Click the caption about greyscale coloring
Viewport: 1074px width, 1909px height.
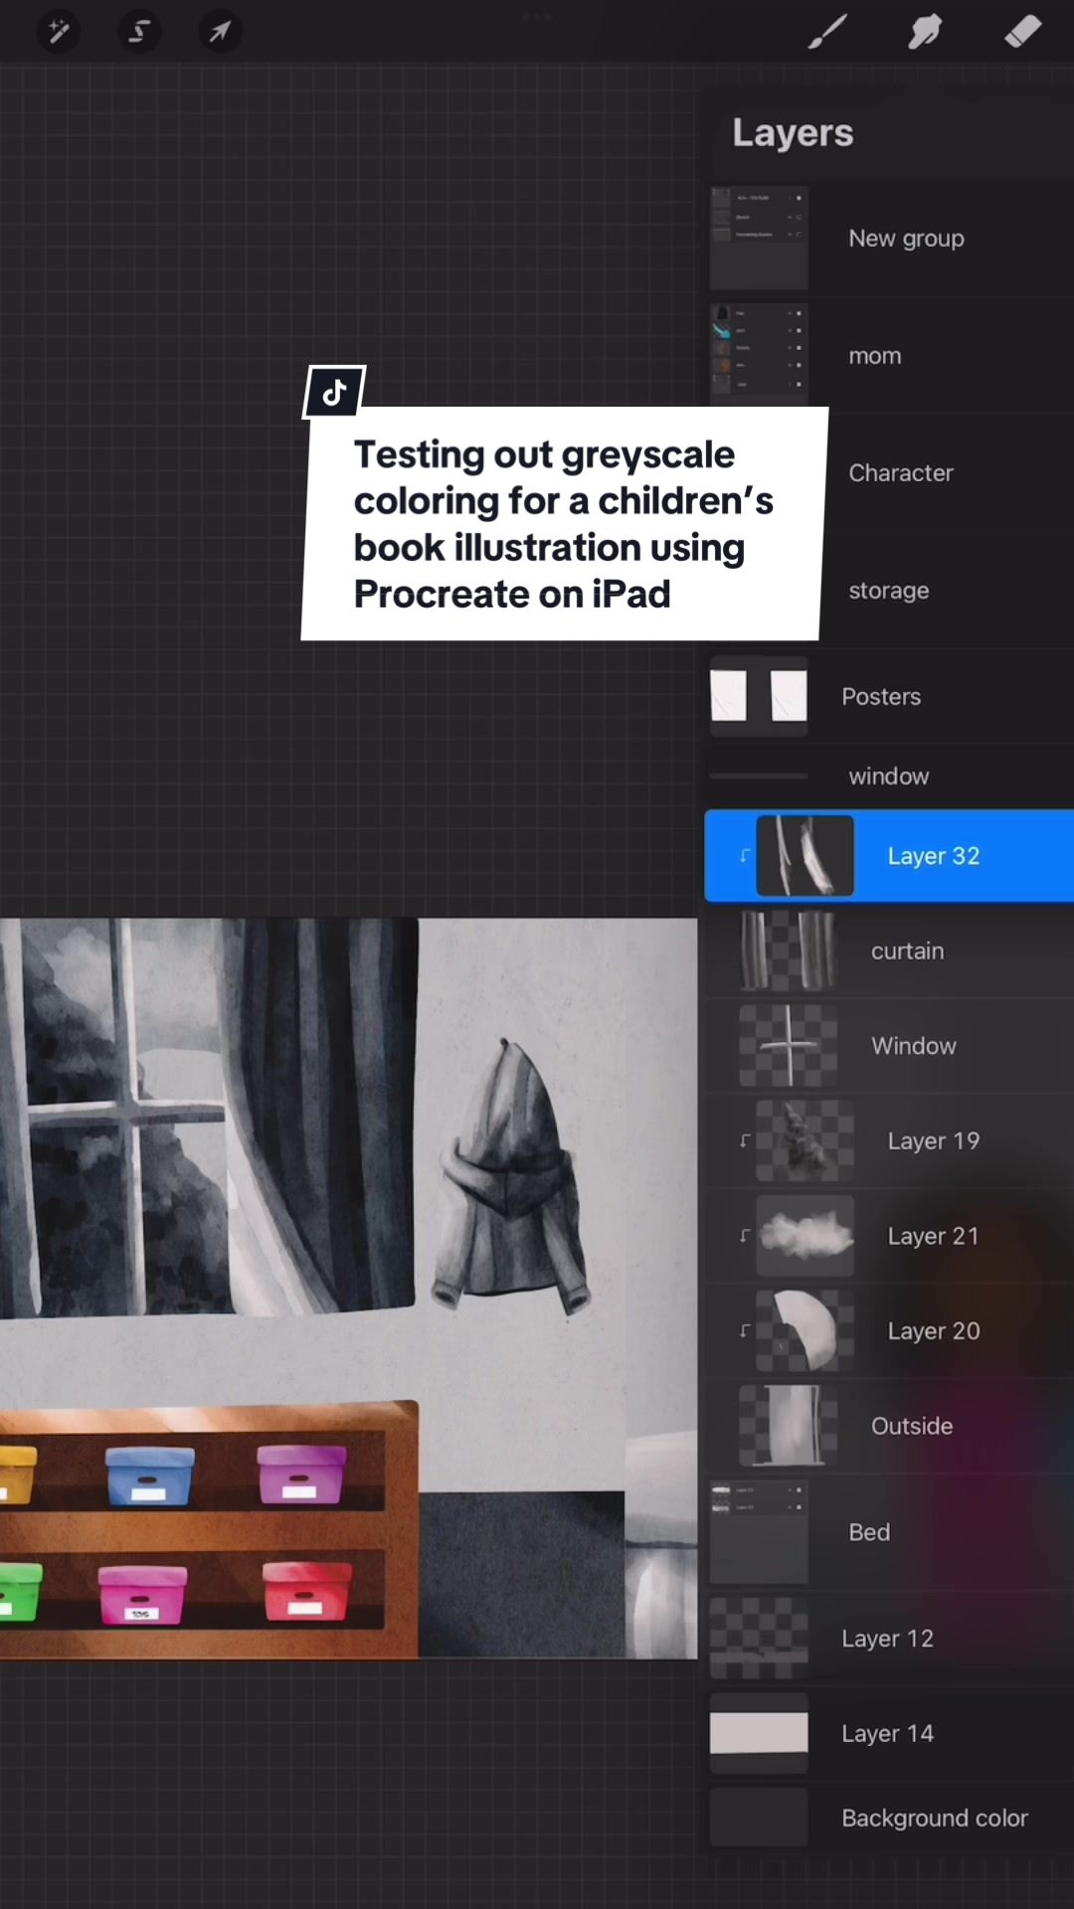tap(564, 524)
